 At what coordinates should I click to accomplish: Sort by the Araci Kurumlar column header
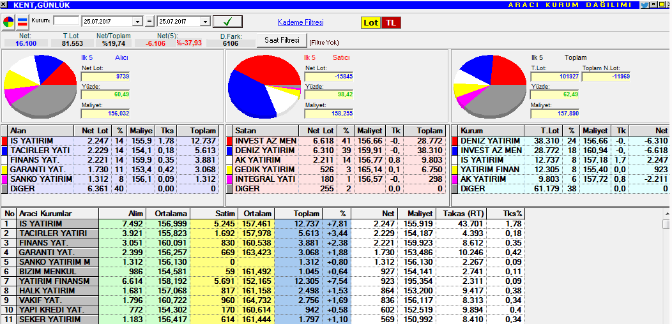57,213
